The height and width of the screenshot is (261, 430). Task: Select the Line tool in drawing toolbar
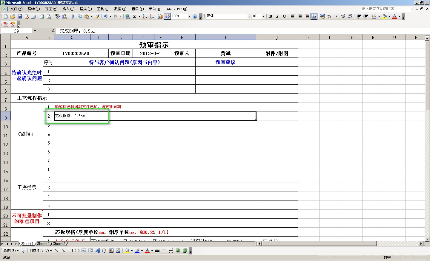pos(56,251)
